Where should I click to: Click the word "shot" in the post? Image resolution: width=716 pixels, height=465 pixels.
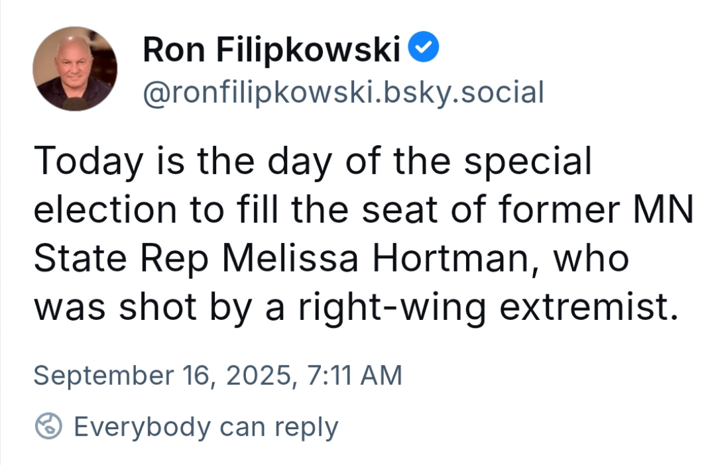tap(158, 307)
